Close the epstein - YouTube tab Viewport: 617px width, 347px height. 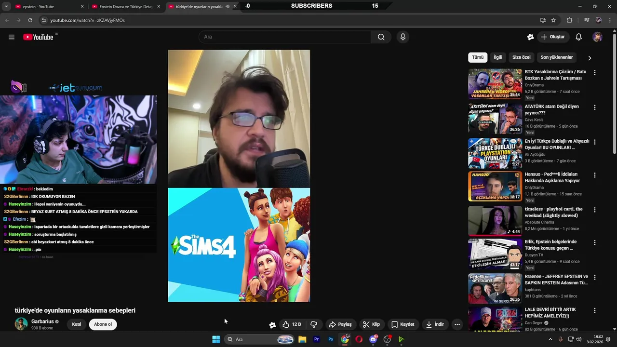(x=82, y=7)
